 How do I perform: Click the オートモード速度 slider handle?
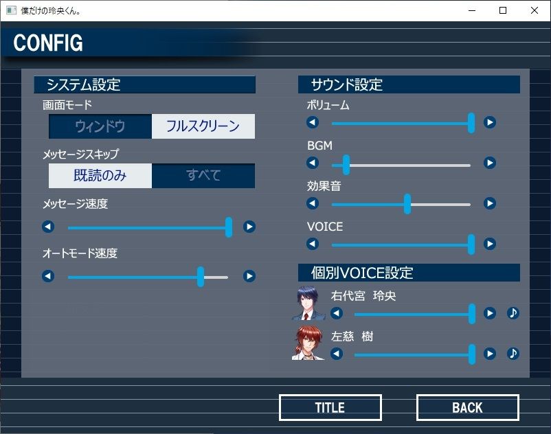(x=201, y=277)
